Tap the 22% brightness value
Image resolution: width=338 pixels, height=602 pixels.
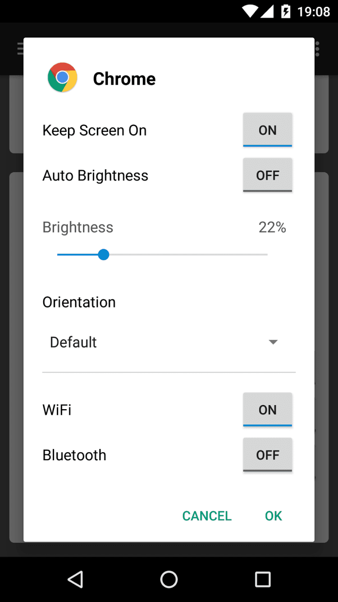(x=272, y=227)
